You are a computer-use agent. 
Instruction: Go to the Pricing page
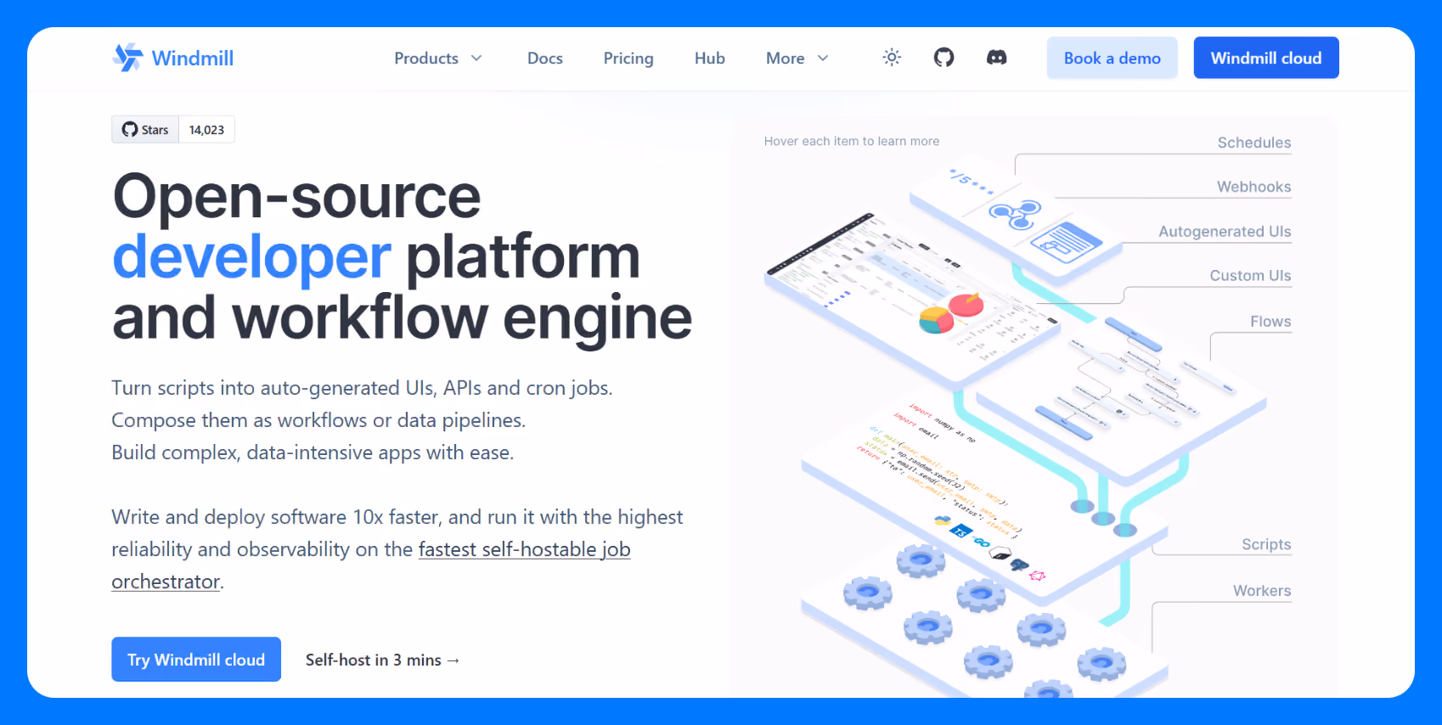628,58
